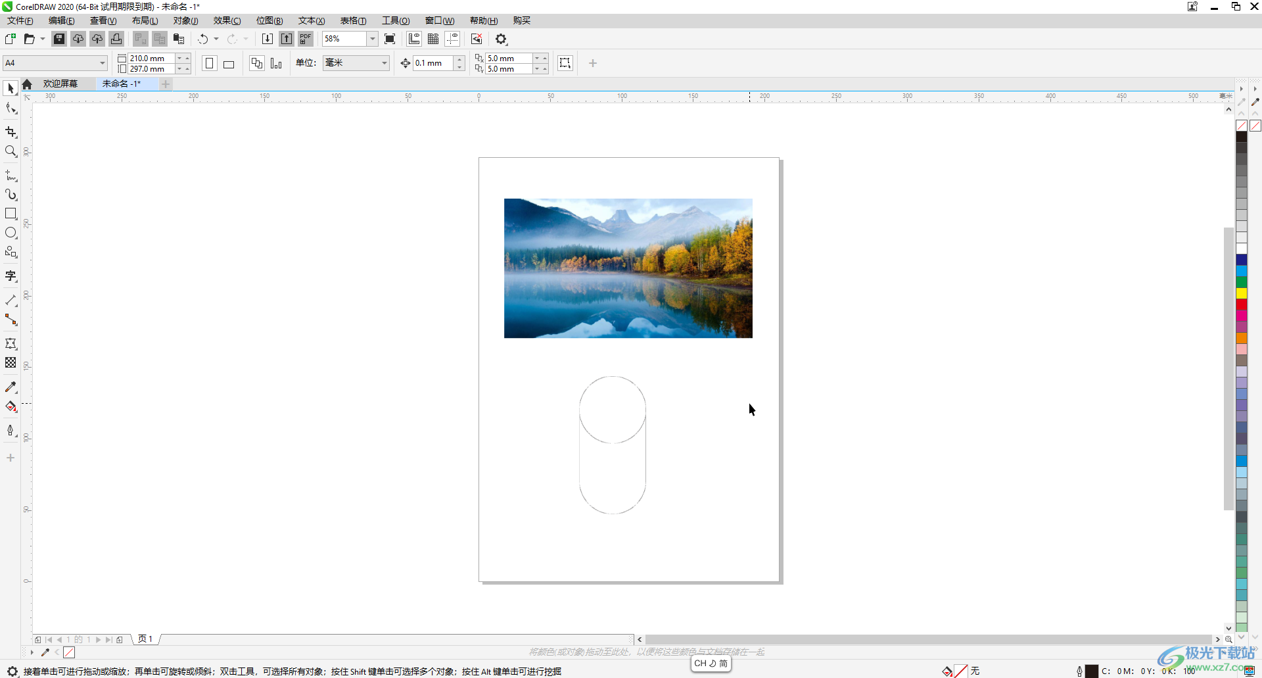Screen dimensions: 1262x678
Task: Click quick customize plus on property bar
Action: click(593, 63)
